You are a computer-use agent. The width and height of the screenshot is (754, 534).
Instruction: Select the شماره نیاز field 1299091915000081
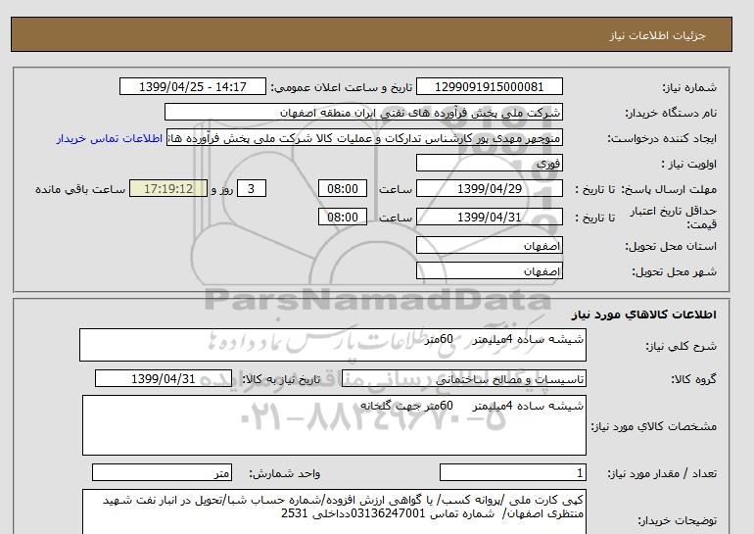coord(489,86)
